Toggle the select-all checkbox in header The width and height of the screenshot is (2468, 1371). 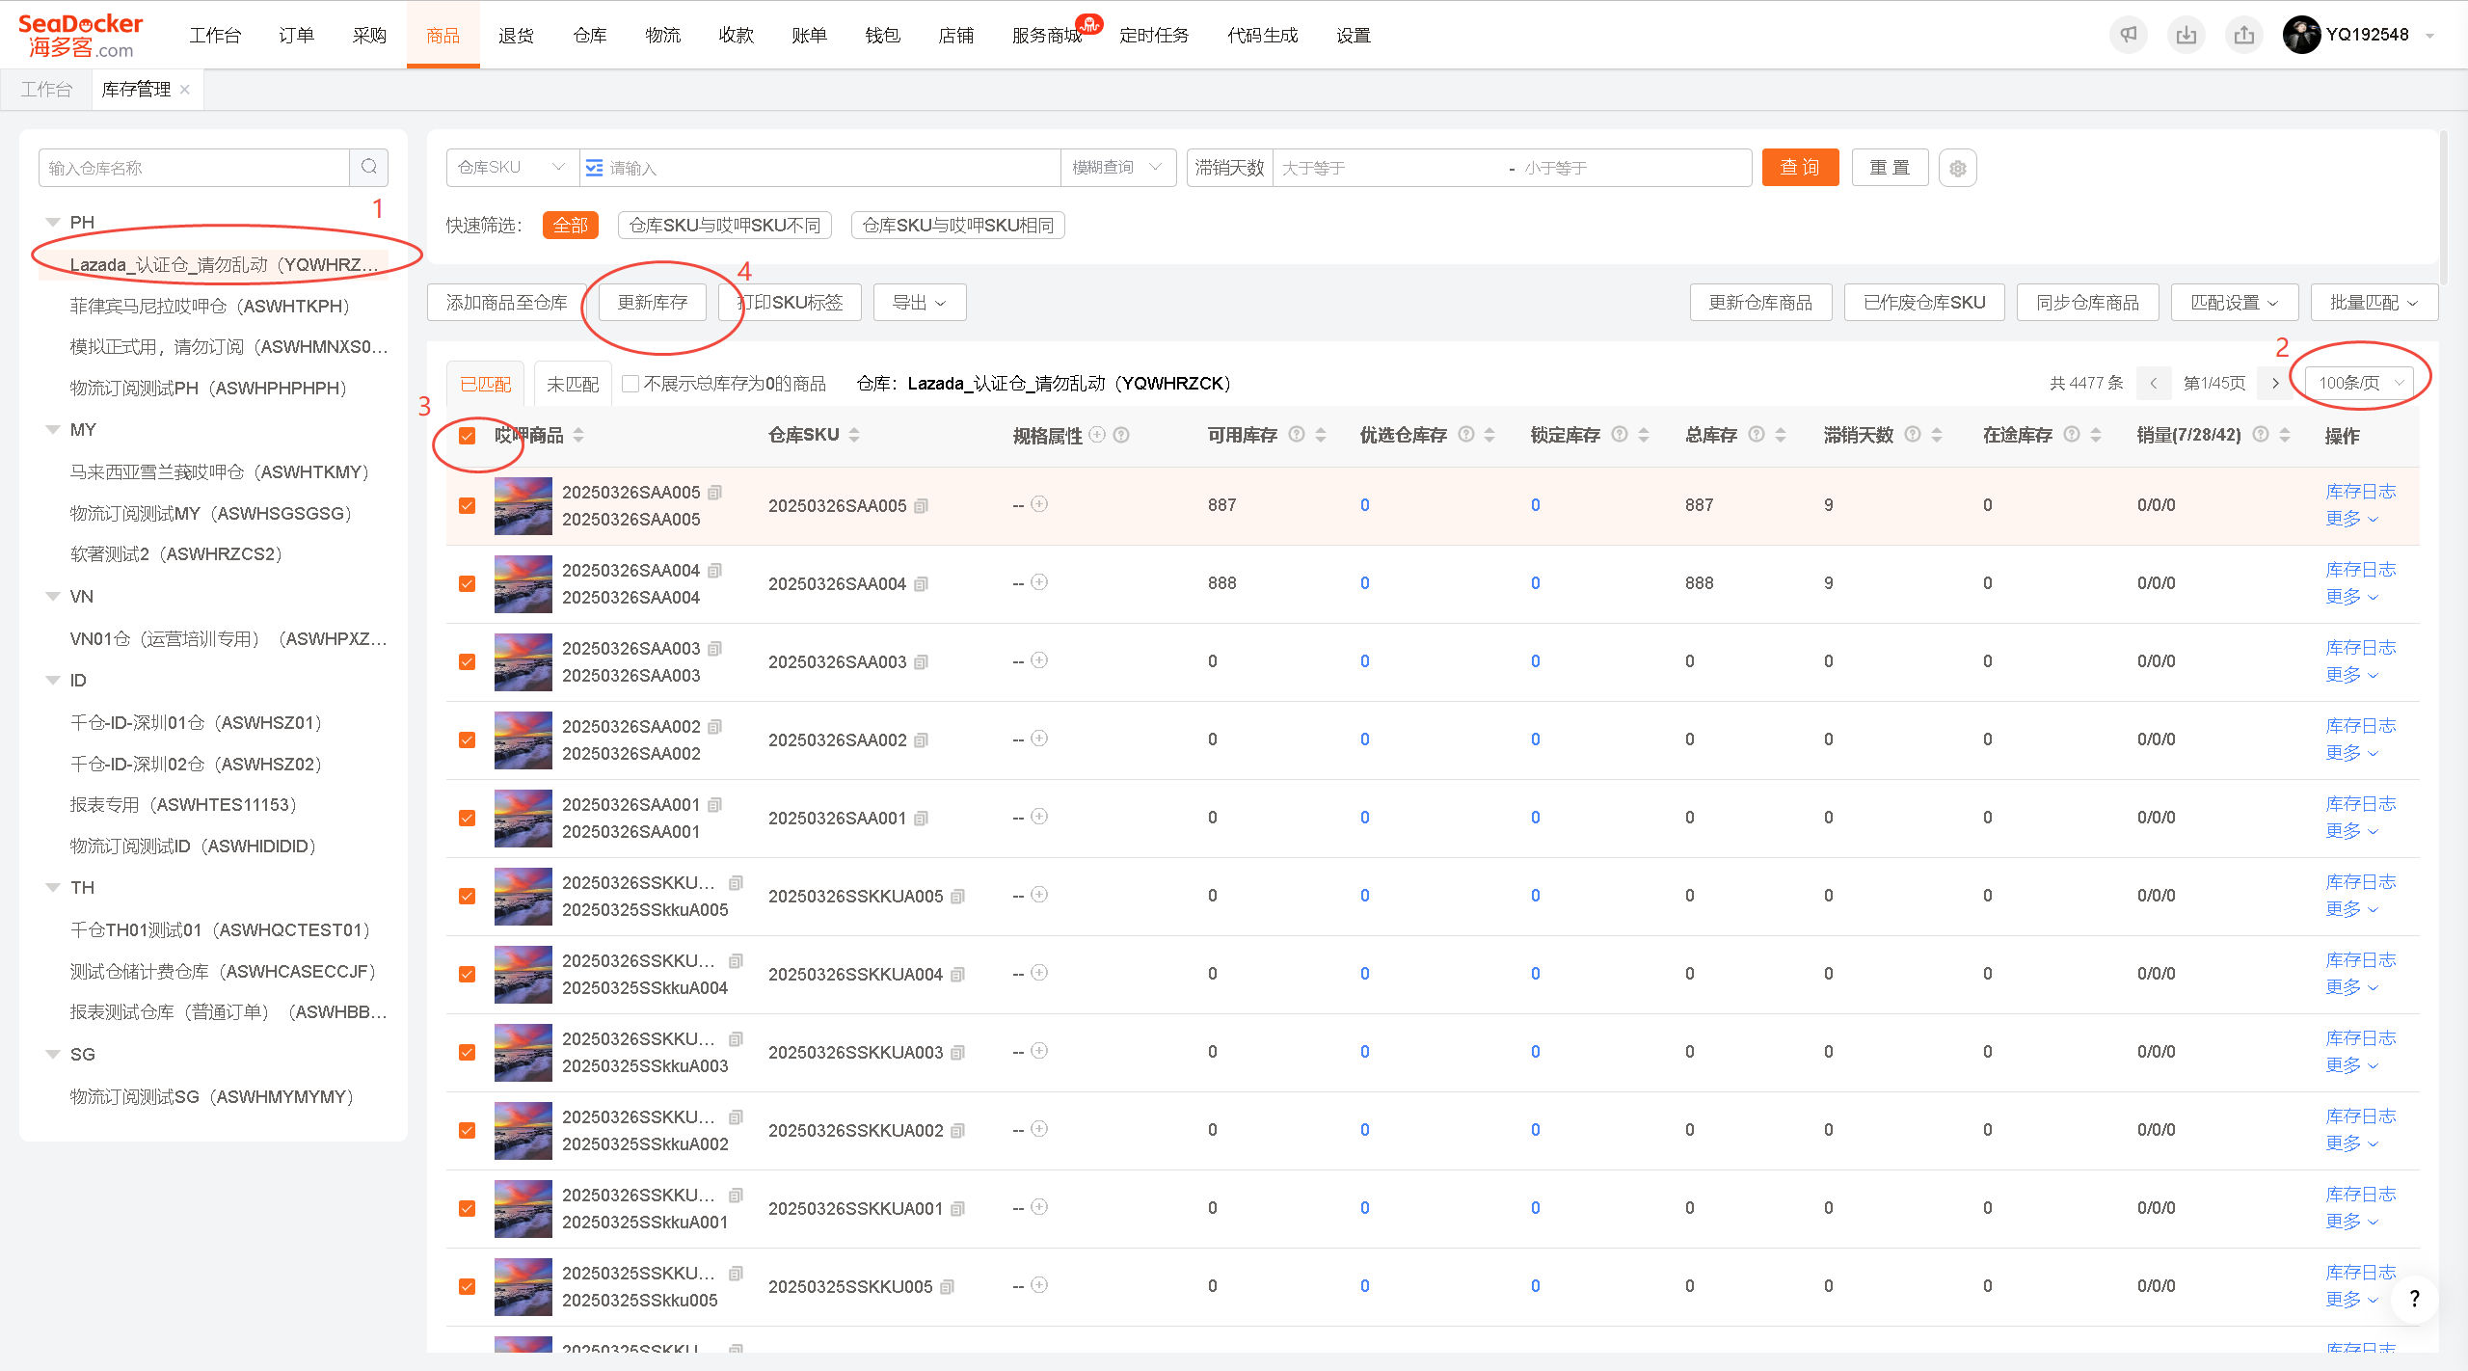468,436
